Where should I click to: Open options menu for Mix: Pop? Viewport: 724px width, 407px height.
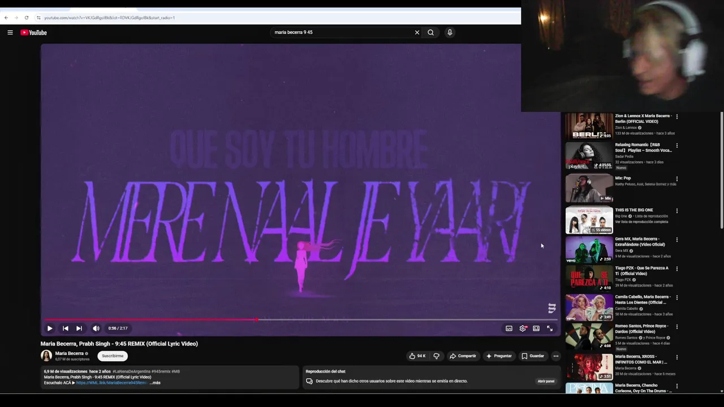click(677, 179)
